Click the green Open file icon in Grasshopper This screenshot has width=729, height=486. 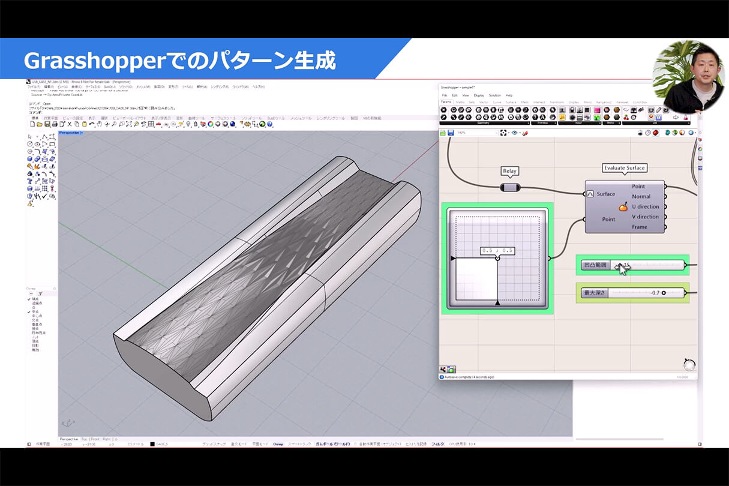443,133
